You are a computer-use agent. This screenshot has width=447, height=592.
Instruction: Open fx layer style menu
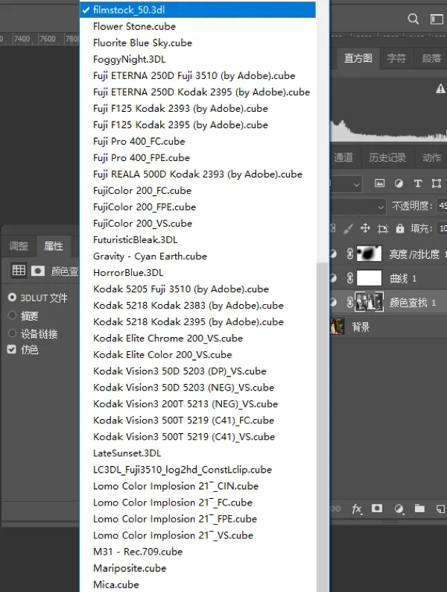coord(356,509)
